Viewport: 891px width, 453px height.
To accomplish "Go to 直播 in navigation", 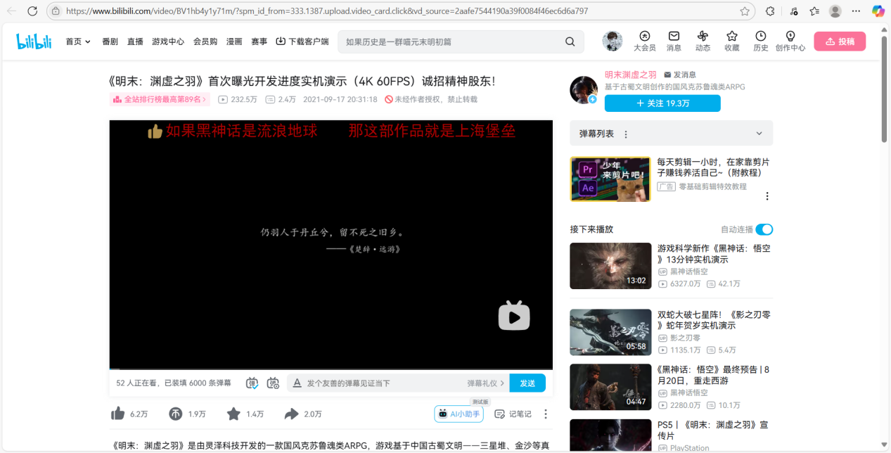I will [135, 42].
